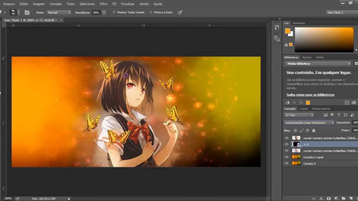Open the layer filter Tipo dropdown
Screen dimensions: 358x201
tap(299, 115)
